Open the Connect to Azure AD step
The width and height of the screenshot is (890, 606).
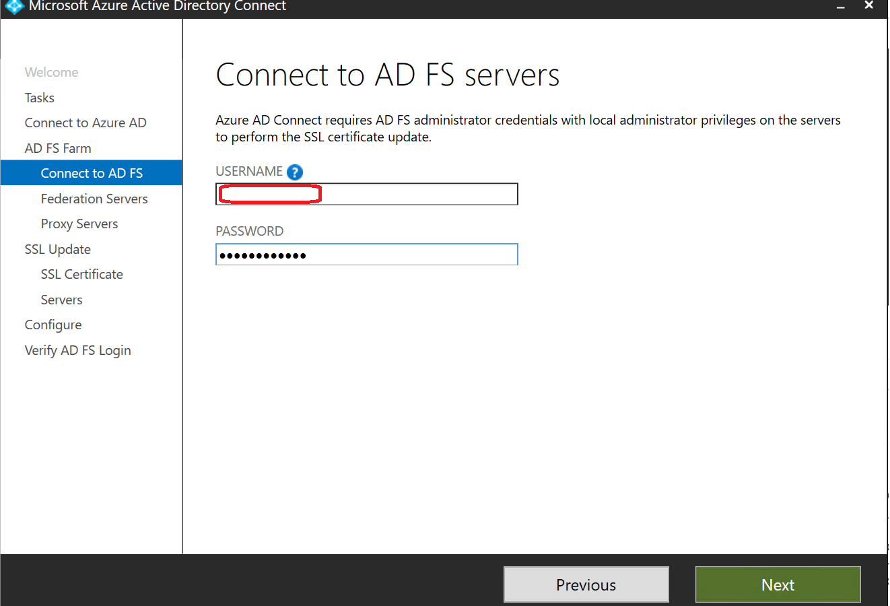tap(85, 123)
